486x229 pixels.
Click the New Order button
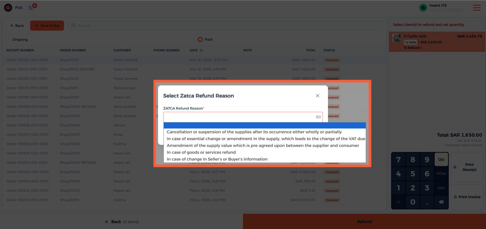click(x=47, y=26)
